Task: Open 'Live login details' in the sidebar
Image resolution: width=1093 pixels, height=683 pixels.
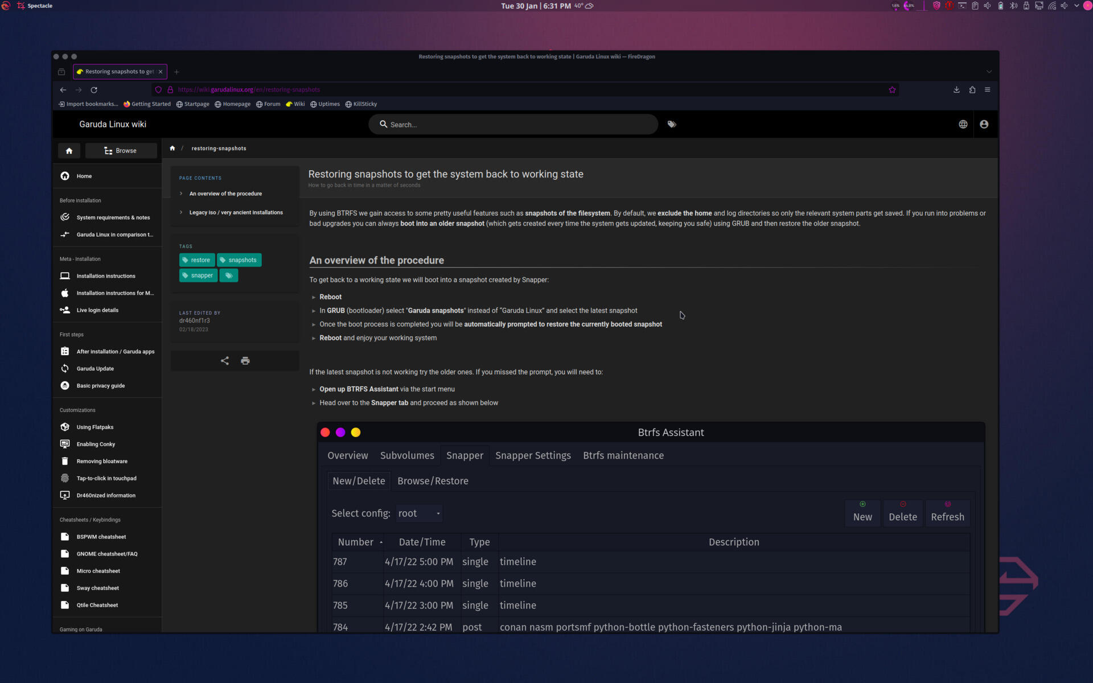Action: point(106,310)
